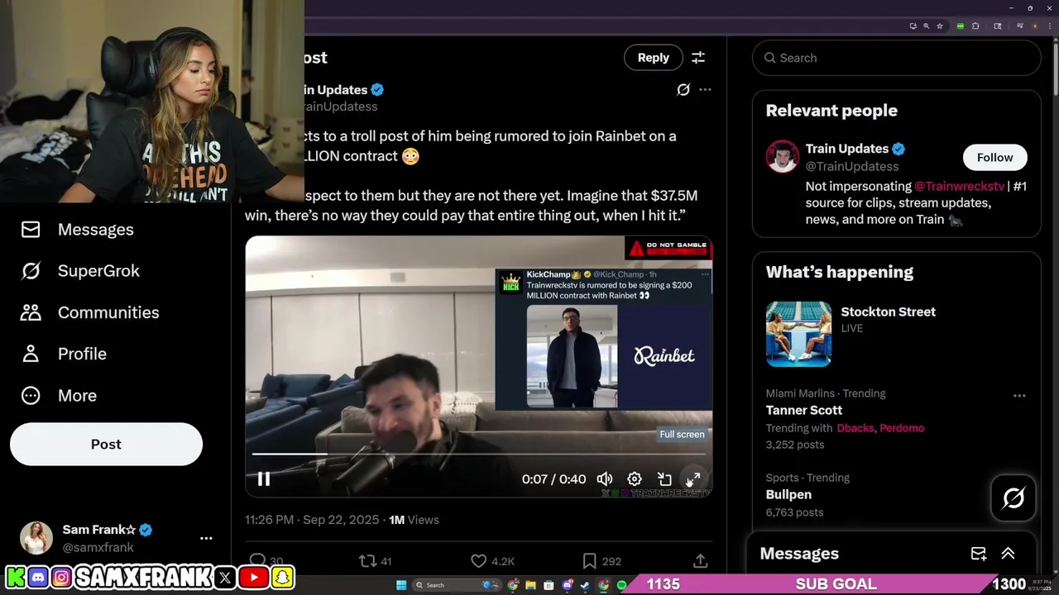The image size is (1059, 595).
Task: Click the share upload icon on post
Action: [x=700, y=561]
